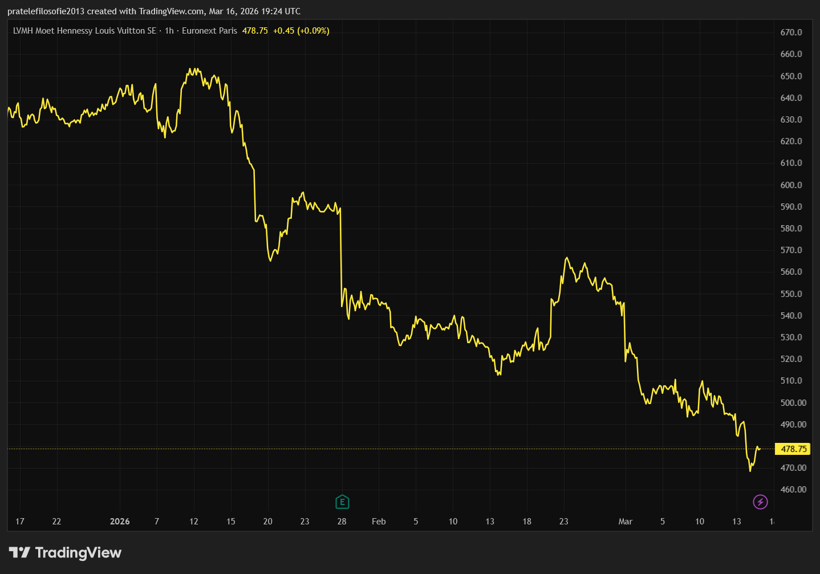Click the 2026 year label on time axis
The height and width of the screenshot is (574, 820).
[x=120, y=522]
